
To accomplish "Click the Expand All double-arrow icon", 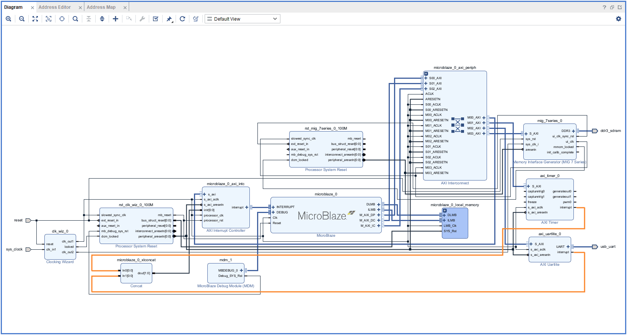I will [102, 19].
